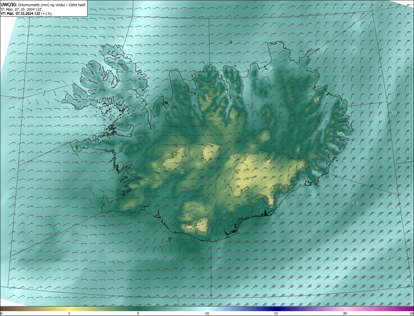
Task: Click the '3.4' value label on the map
Action: click(316, 100)
